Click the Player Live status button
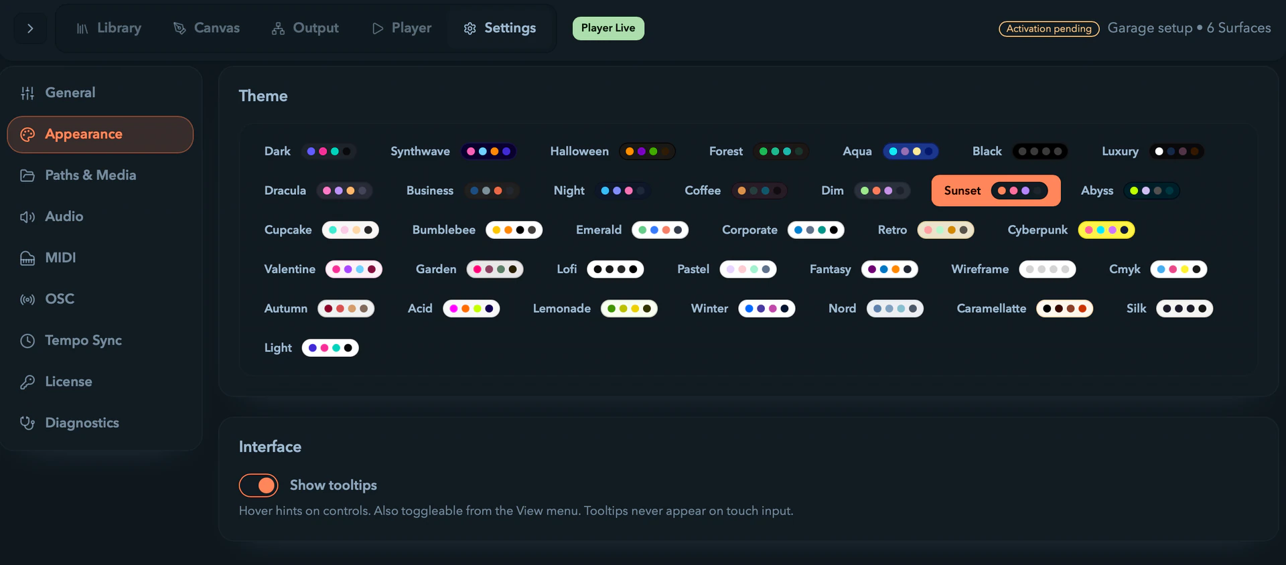Screen dimensions: 1286x565 (608, 28)
